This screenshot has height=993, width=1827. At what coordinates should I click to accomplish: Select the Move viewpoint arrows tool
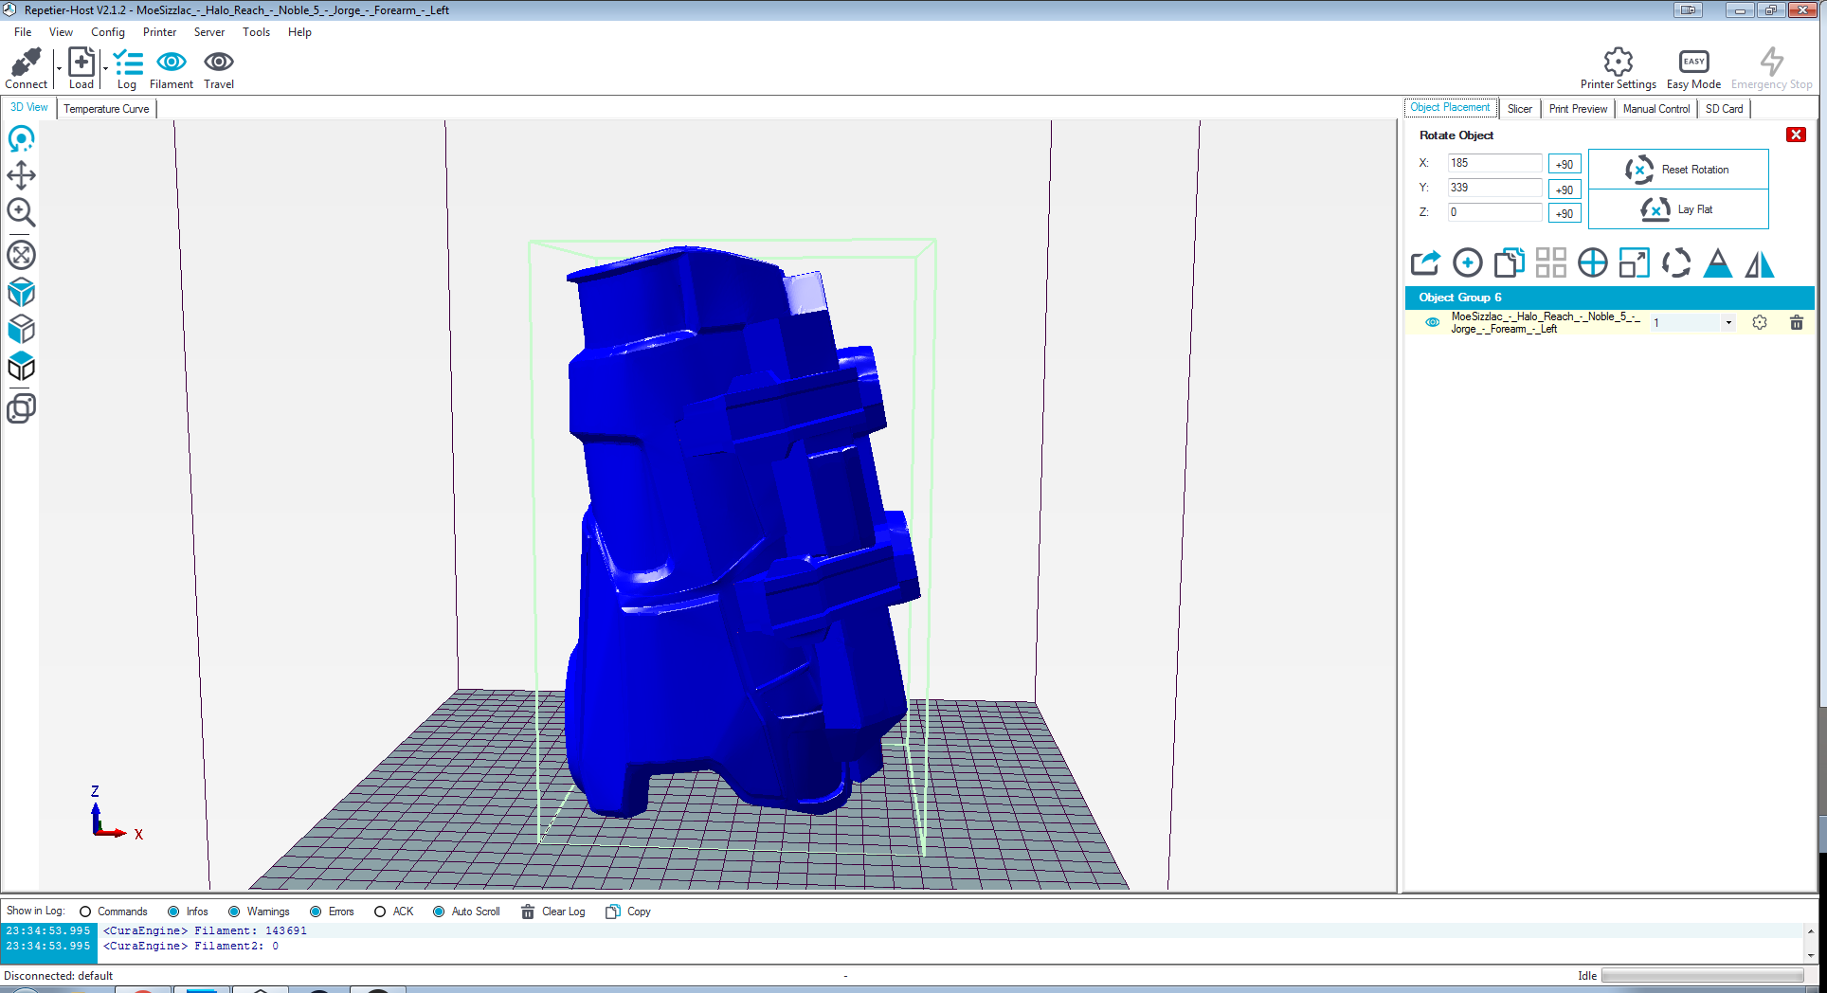21,175
